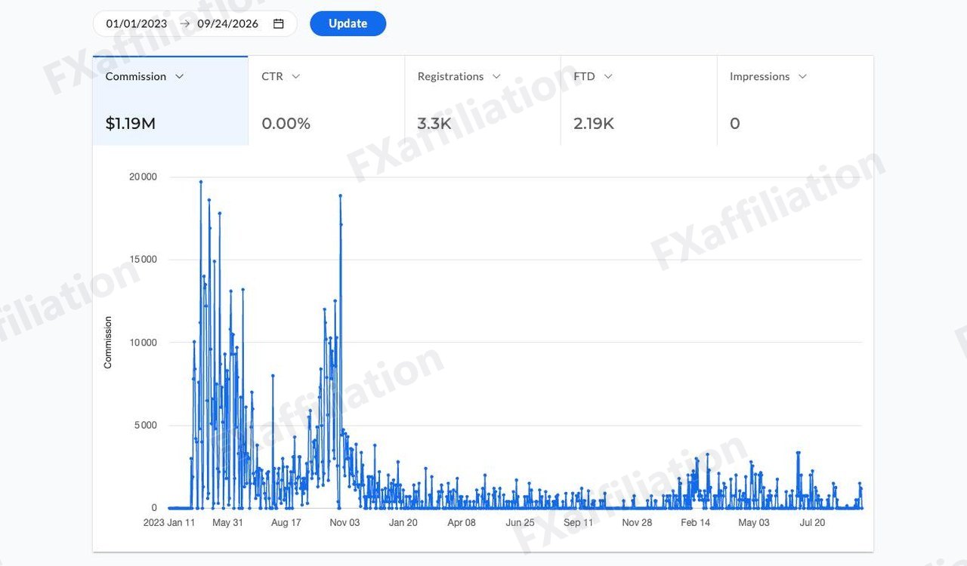Click the $1.19M commission total
Viewport: 967px width, 566px height.
pos(131,124)
